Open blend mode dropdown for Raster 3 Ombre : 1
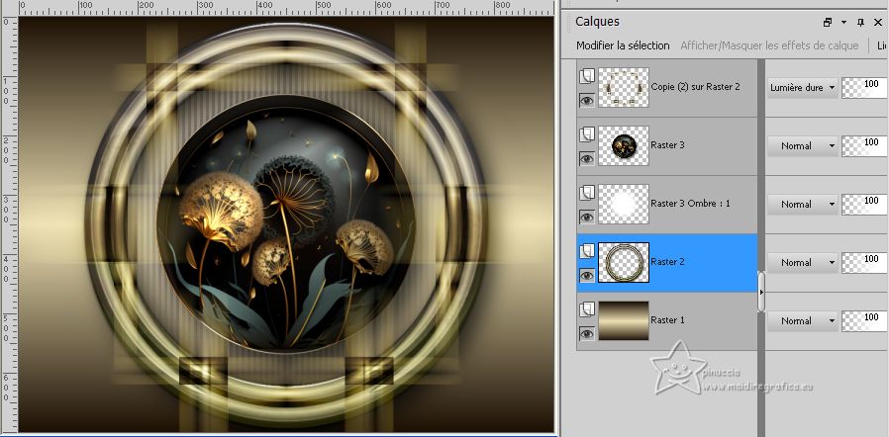Image resolution: width=889 pixels, height=437 pixels. tap(802, 205)
